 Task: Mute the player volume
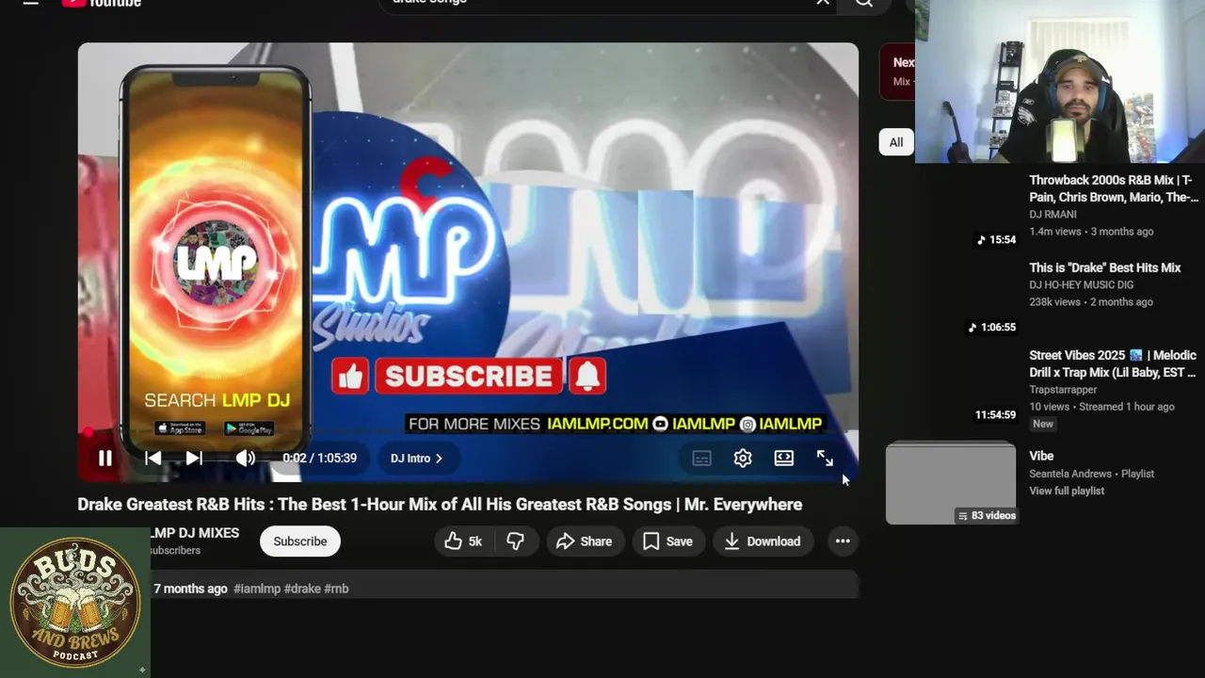point(245,459)
